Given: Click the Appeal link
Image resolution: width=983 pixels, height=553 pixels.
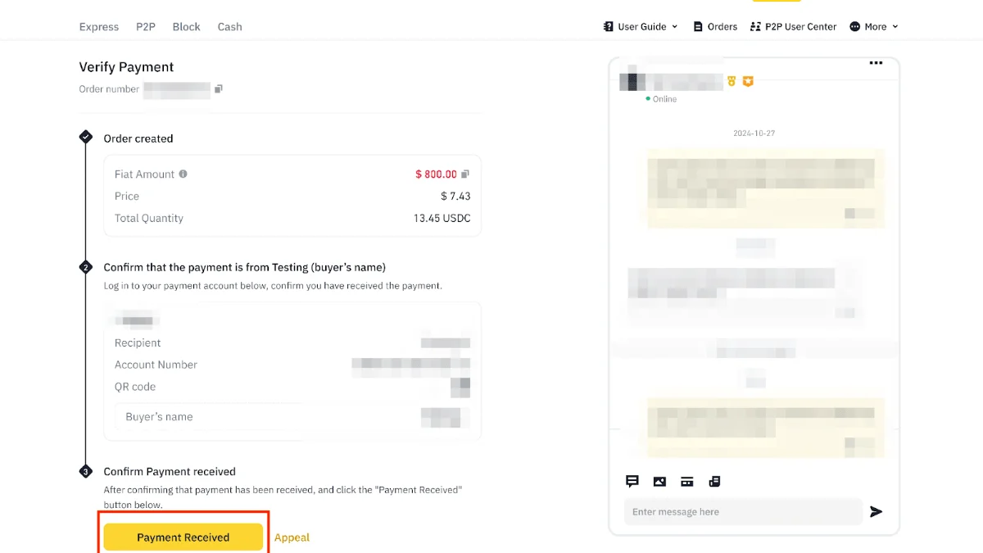Looking at the screenshot, I should [x=292, y=537].
